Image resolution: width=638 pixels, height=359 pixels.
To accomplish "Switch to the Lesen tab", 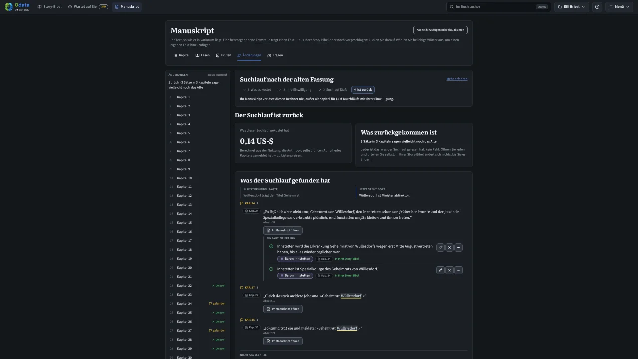I will pyautogui.click(x=202, y=55).
